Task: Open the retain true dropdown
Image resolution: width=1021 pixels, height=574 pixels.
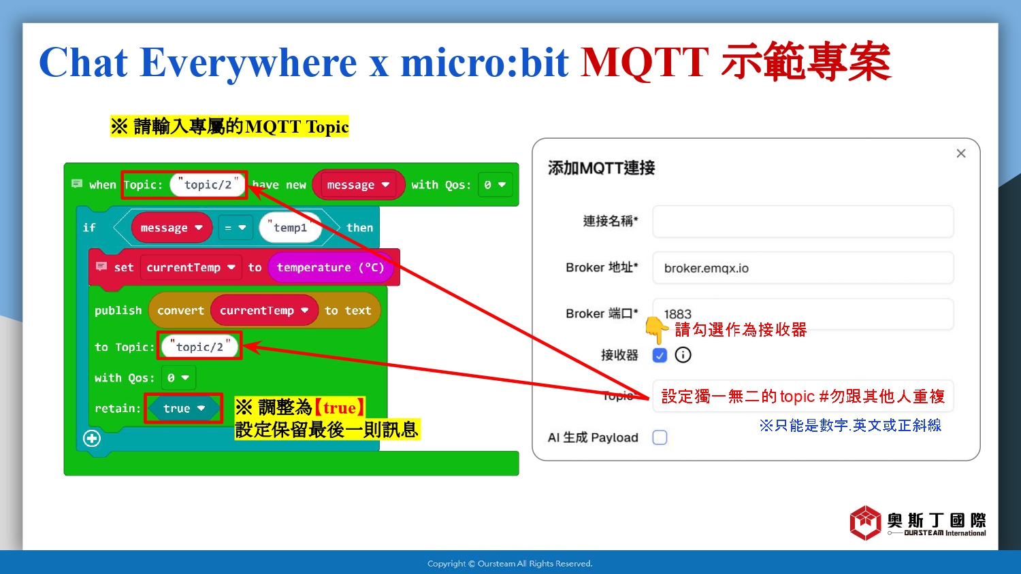Action: [x=201, y=409]
